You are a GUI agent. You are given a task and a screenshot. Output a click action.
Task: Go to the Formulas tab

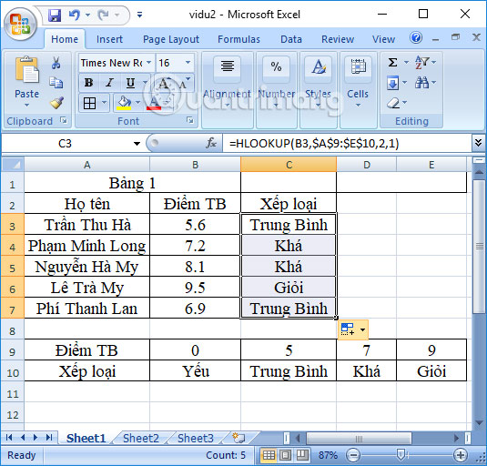click(238, 39)
